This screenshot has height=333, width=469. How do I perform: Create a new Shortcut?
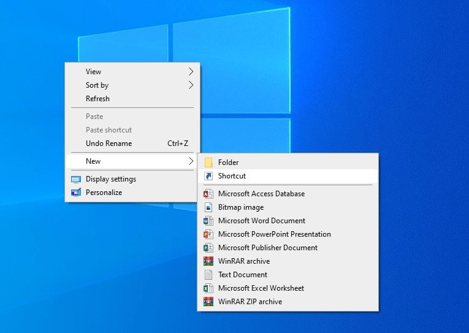click(x=288, y=176)
